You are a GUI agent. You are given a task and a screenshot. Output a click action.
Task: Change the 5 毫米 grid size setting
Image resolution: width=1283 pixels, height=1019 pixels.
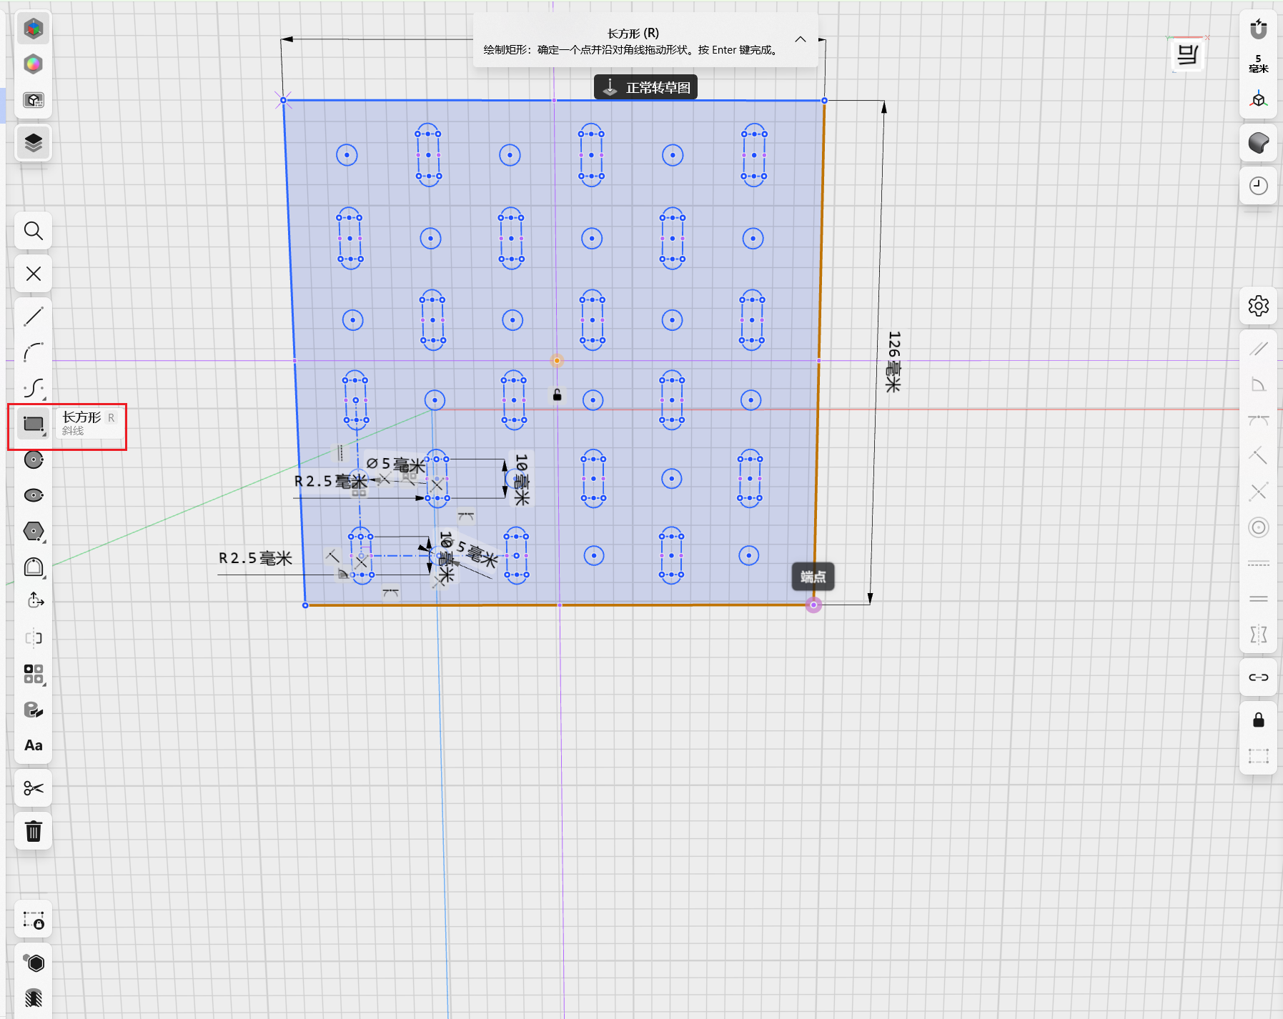click(1259, 64)
